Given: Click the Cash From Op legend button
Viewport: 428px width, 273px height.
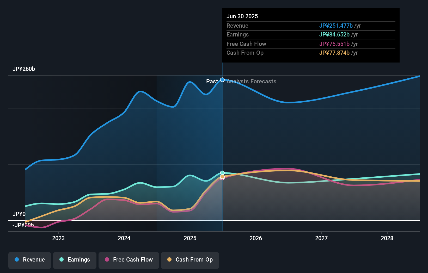Looking at the screenshot, I should click(190, 260).
